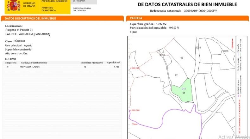Click the 'Intensidad Productiva' column header

tap(92, 63)
